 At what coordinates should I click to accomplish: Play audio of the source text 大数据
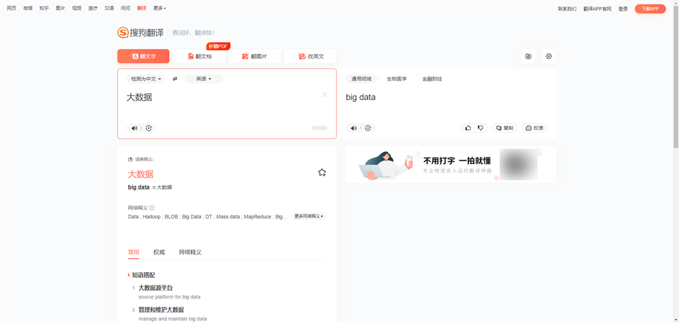(x=135, y=128)
